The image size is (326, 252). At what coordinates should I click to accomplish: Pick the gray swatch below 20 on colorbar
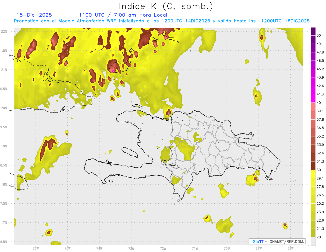tap(313, 241)
